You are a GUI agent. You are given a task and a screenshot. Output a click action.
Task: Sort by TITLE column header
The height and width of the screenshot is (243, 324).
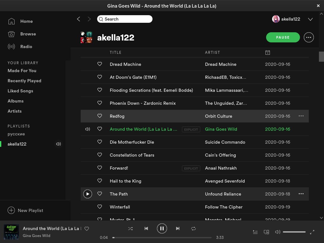point(115,53)
